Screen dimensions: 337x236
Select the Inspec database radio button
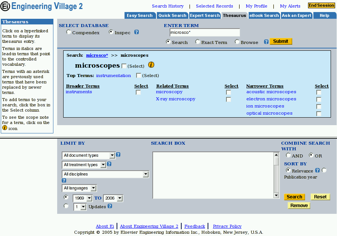111,32
